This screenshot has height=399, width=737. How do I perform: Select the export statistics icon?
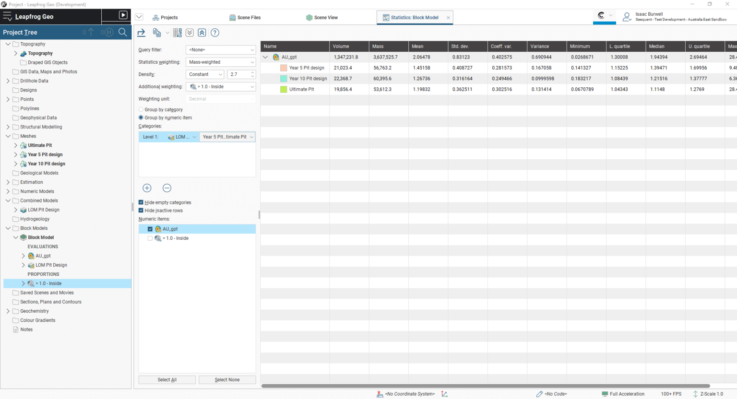(x=141, y=33)
